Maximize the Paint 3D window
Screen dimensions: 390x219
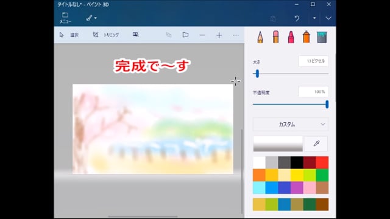tap(313, 4)
